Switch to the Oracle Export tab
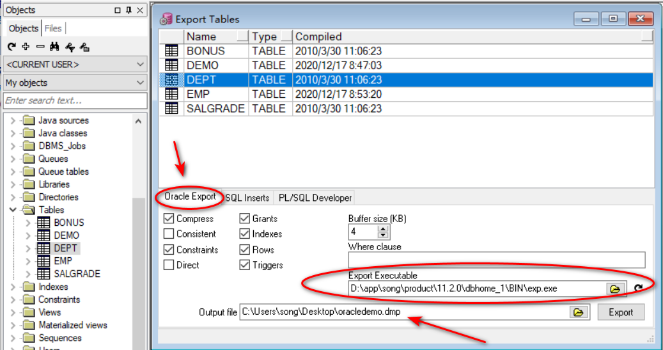This screenshot has width=663, height=350. click(x=190, y=197)
